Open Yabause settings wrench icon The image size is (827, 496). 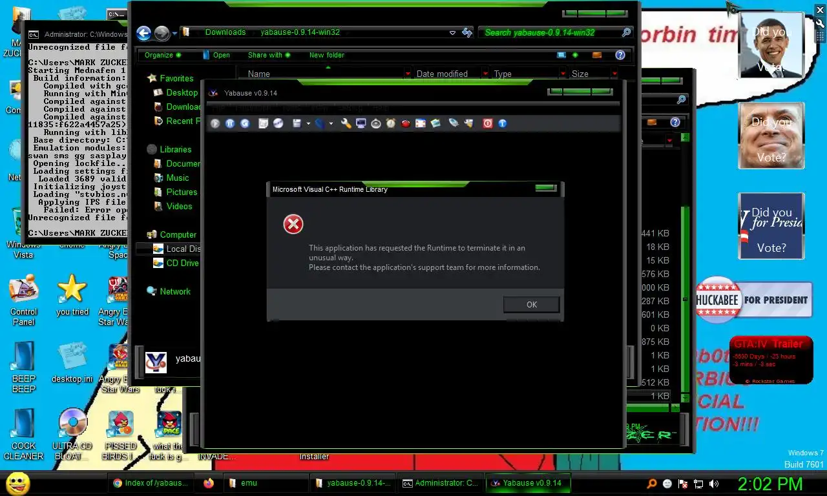(x=346, y=123)
